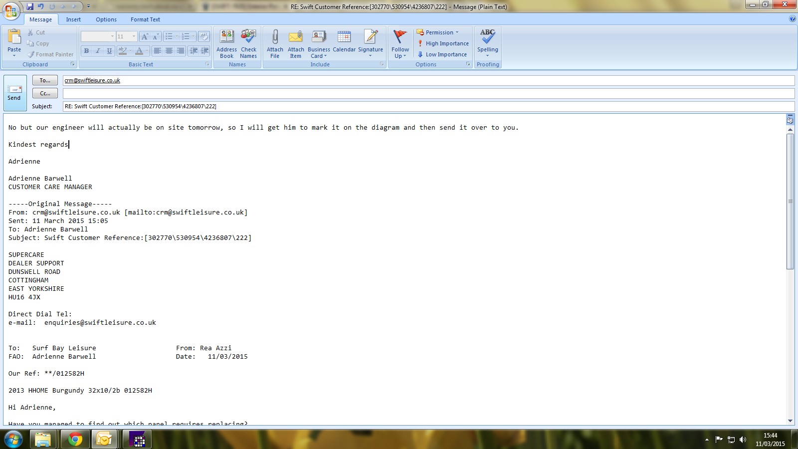
Task: Open the Options group dialog launcher
Action: 468,64
